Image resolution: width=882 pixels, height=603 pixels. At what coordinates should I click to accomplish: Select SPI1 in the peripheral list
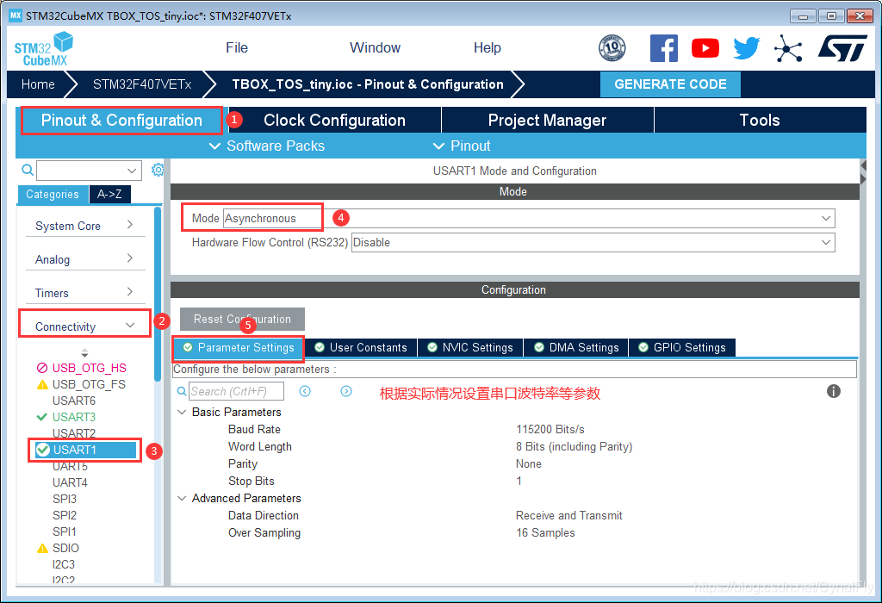[x=65, y=532]
